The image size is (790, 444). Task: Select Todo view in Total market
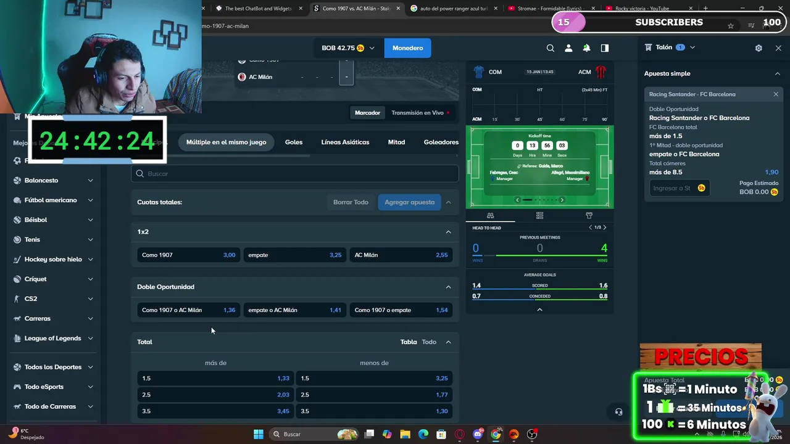(x=429, y=342)
